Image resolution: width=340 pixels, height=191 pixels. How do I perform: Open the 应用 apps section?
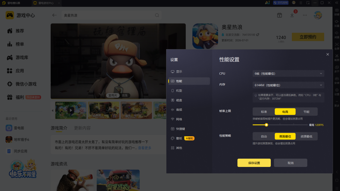16,71
